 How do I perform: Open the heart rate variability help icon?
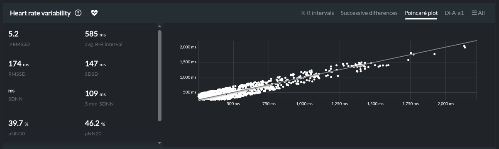pos(78,13)
